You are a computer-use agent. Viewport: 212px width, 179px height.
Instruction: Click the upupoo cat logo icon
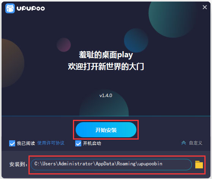(10, 8)
